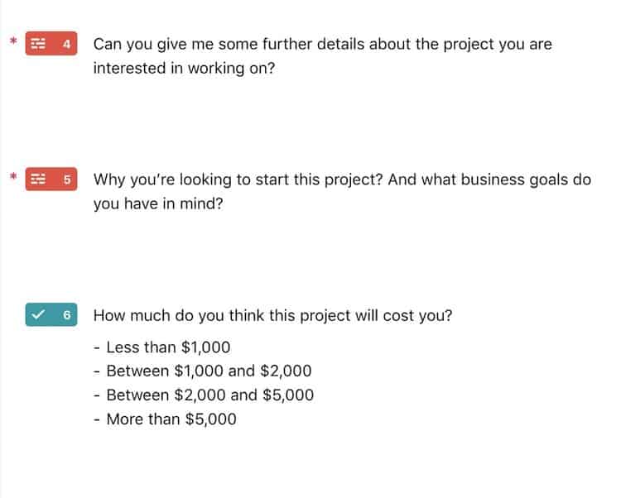Click the dash before "More than $5,000"
The width and height of the screenshot is (621, 498).
click(x=97, y=420)
